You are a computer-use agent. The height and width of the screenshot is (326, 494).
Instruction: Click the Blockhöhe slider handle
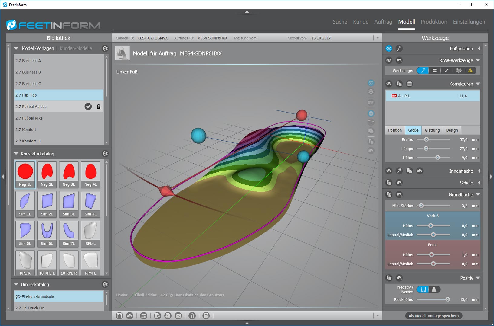pos(447,299)
